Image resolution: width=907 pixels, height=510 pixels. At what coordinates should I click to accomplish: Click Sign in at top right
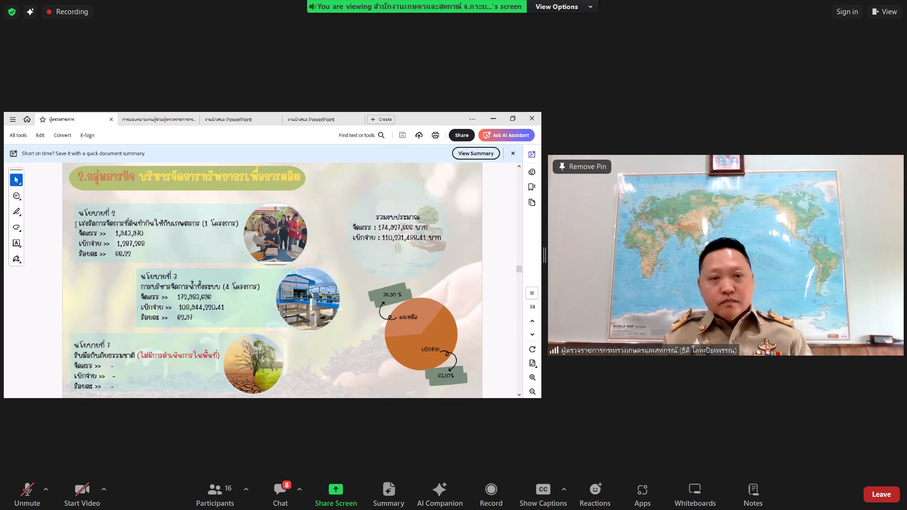tap(847, 12)
